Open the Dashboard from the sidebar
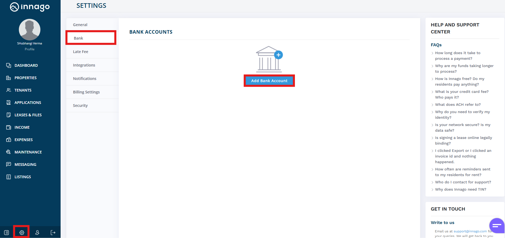The image size is (505, 238). click(x=26, y=65)
